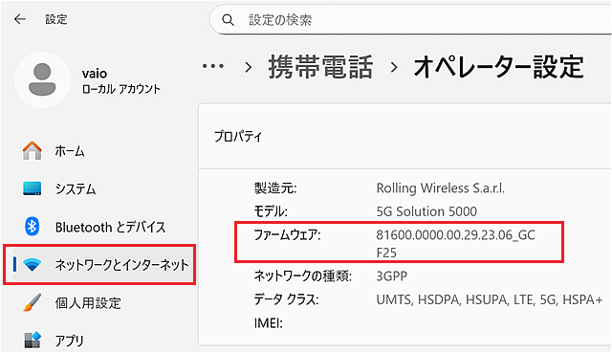Focus the 設定の検索 search box
The height and width of the screenshot is (353, 612).
pyautogui.click(x=410, y=20)
